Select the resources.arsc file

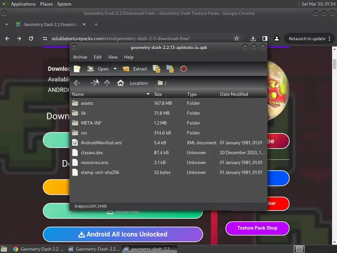pyautogui.click(x=168, y=163)
